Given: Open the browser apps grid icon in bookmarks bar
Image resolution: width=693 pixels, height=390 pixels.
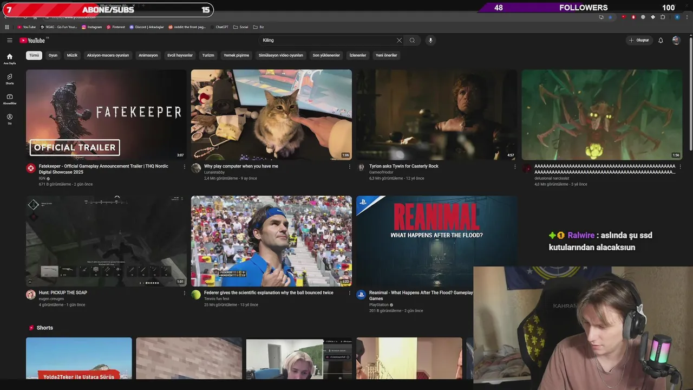Looking at the screenshot, I should [x=7, y=27].
